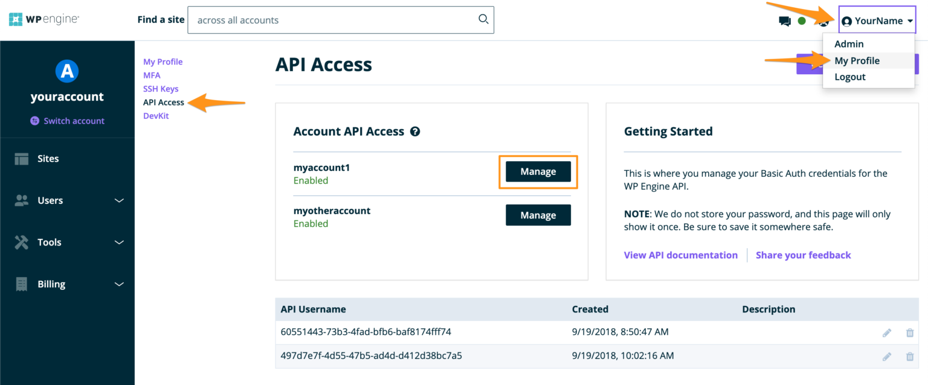Click the blue A account avatar
Viewport: 928px width, 385px height.
coord(67,71)
